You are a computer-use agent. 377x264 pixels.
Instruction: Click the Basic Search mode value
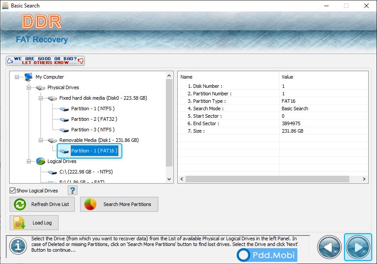295,108
